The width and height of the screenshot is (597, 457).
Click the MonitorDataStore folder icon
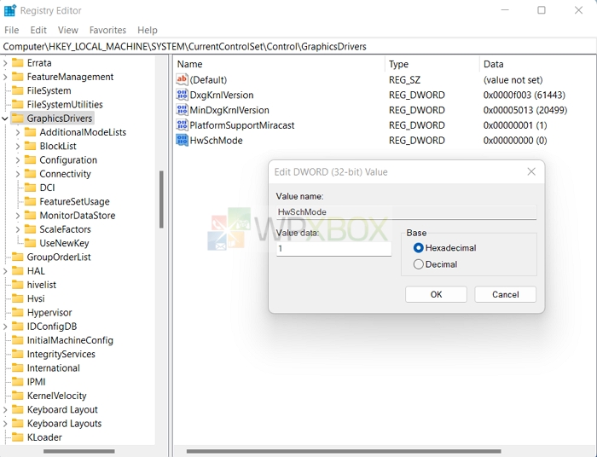click(30, 216)
